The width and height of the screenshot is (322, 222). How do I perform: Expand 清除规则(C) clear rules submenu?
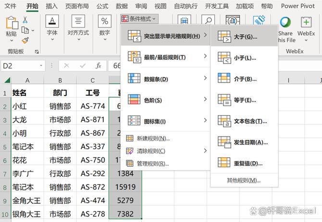[165, 151]
